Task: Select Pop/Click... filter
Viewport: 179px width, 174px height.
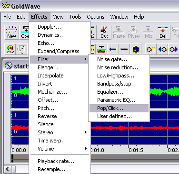Action: pos(119,108)
